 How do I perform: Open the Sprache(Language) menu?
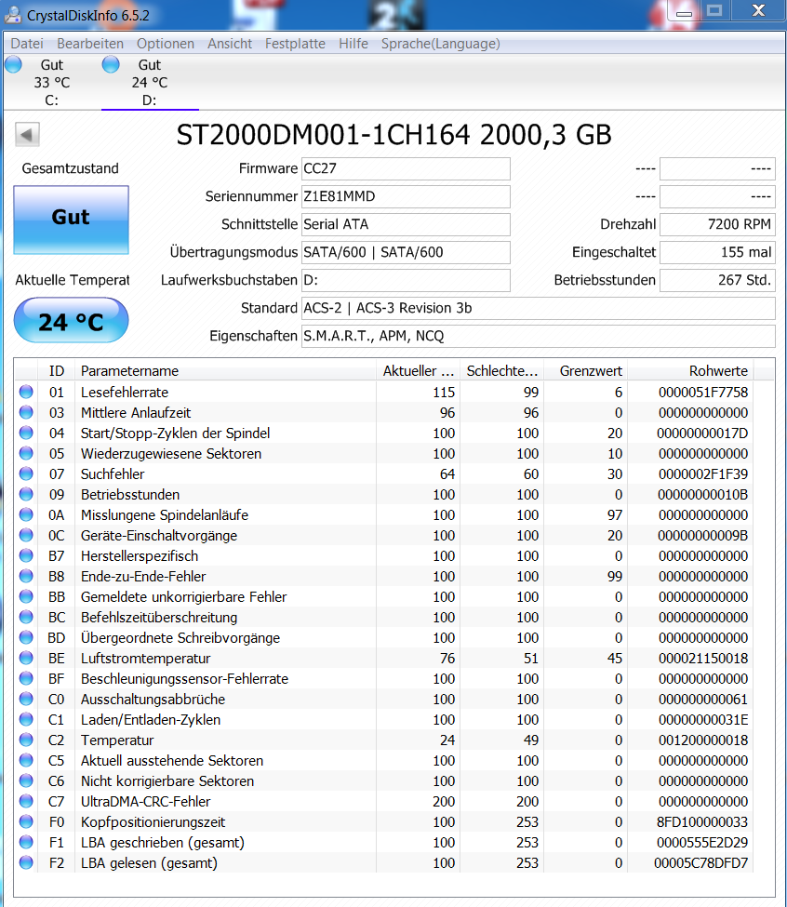[x=441, y=44]
